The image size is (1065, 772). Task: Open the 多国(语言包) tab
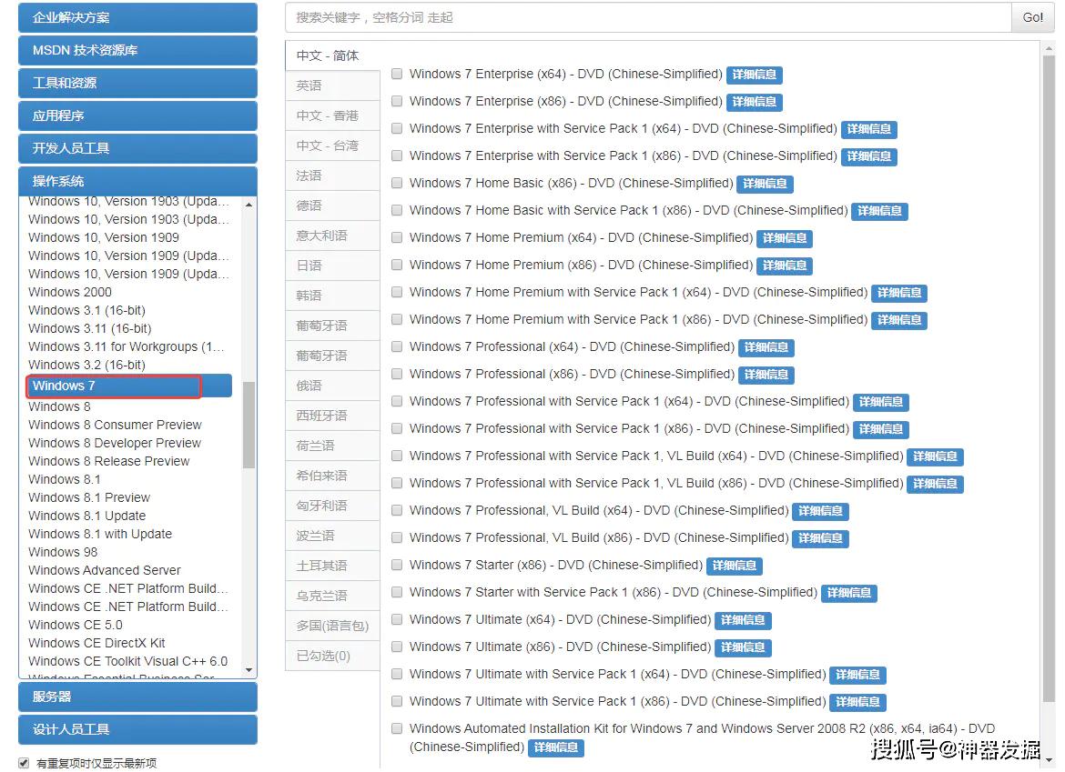pos(332,626)
